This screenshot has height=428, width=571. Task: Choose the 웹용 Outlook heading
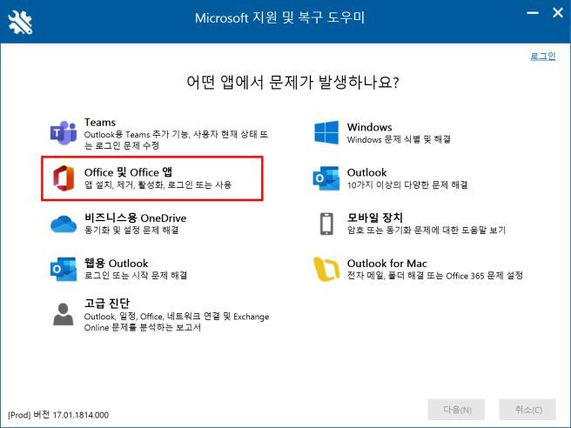[116, 263]
